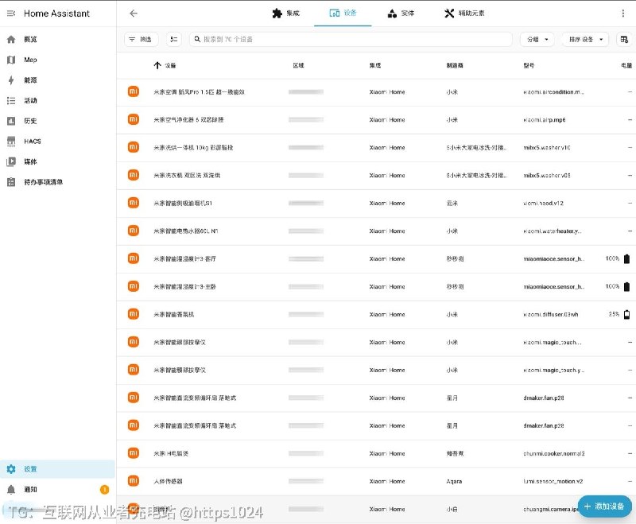Click the Mi icon of the 智能香氛机 row
This screenshot has height=524, width=636.
(134, 314)
